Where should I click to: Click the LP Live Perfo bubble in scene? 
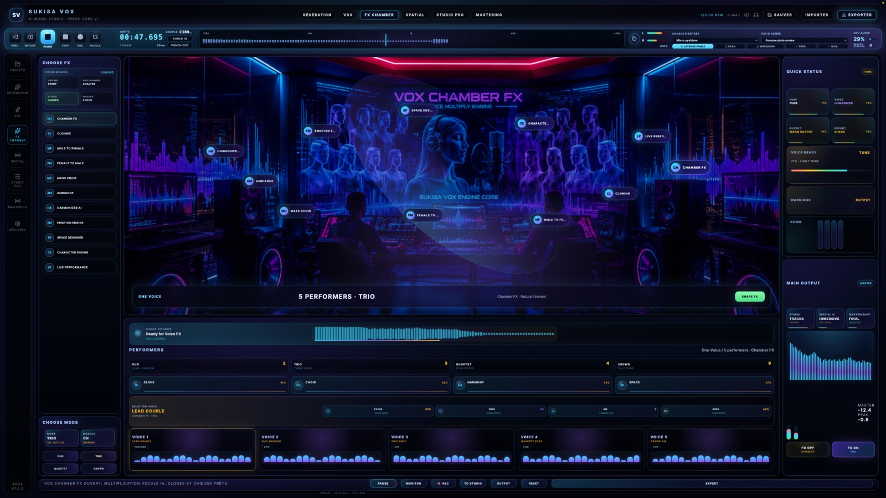651,136
